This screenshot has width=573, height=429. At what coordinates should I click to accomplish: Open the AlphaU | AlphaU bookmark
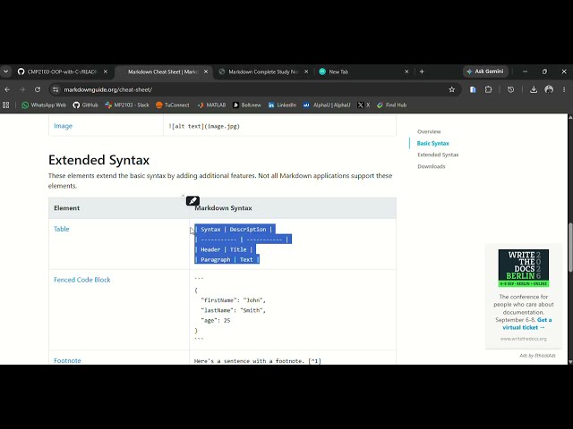[327, 105]
